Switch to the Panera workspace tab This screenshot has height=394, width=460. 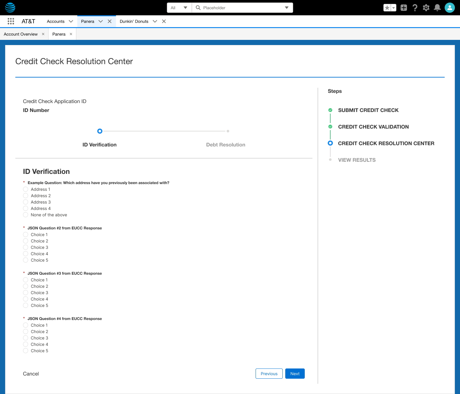pos(88,21)
